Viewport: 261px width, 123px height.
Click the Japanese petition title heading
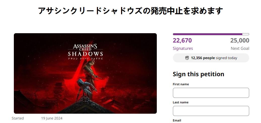click(130, 11)
